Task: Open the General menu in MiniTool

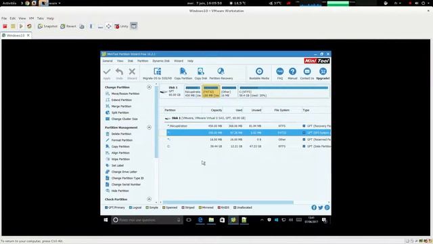Action: point(108,61)
